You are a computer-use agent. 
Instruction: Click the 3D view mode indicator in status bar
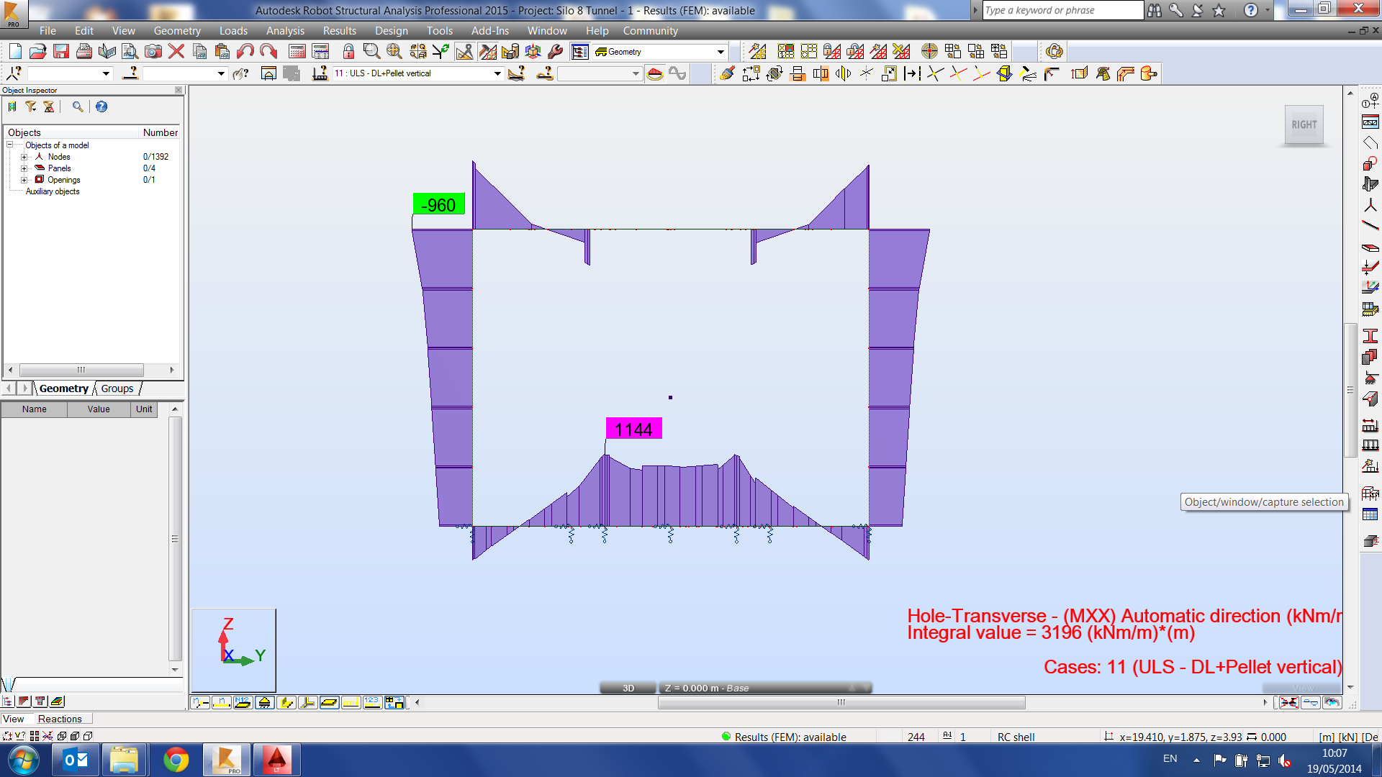[628, 687]
